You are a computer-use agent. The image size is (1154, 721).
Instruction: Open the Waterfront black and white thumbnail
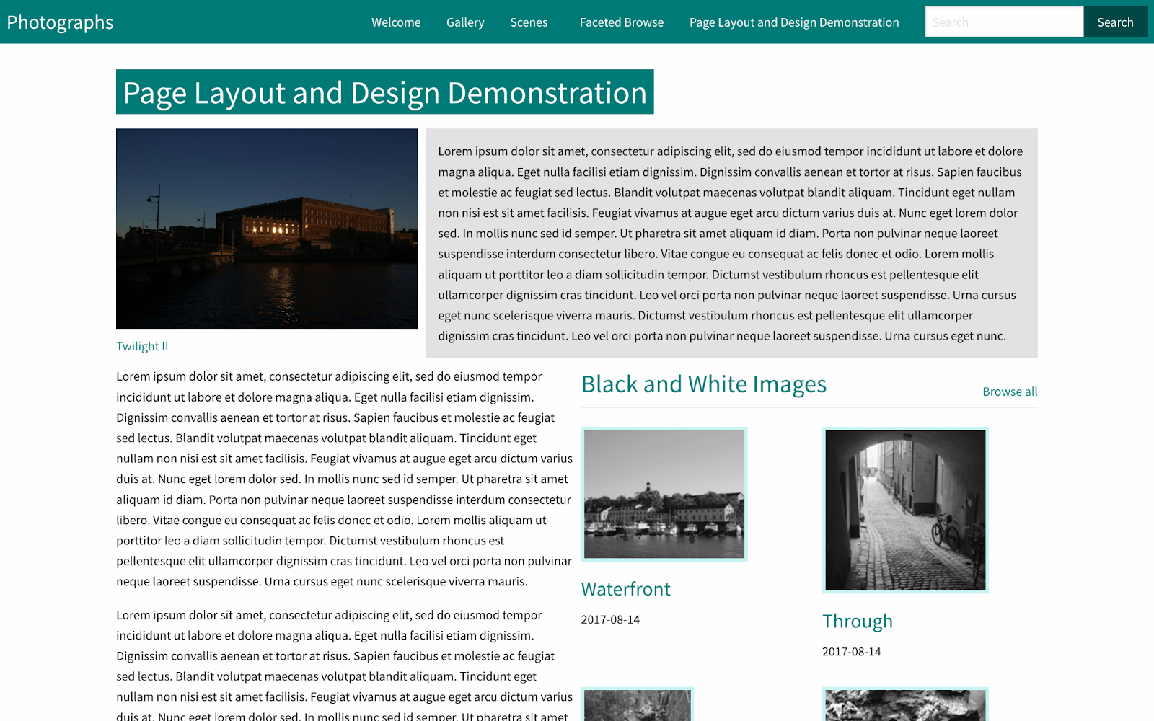pyautogui.click(x=664, y=494)
